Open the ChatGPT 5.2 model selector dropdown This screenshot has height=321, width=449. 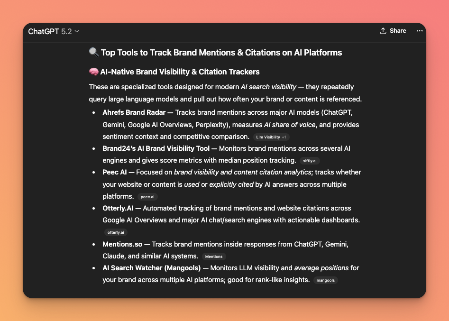[x=54, y=31]
